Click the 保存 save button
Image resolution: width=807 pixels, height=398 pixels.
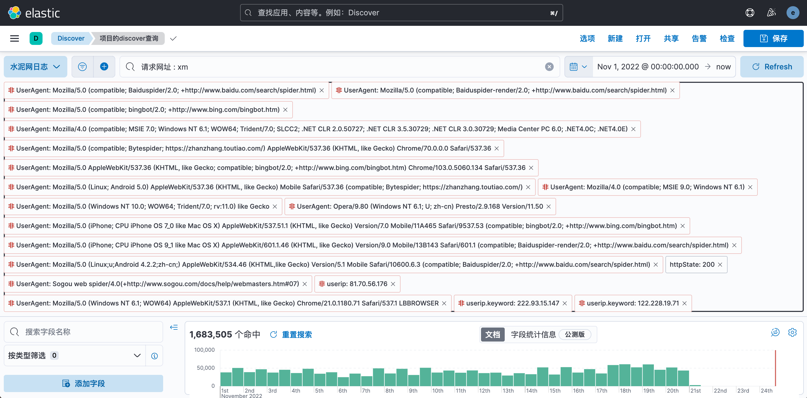(773, 38)
